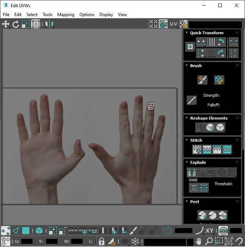Open the Select menu
Viewport: 245px width, 247px height.
click(32, 15)
